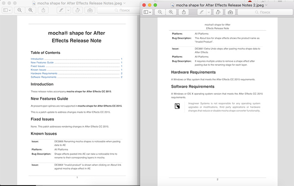Maximize the Release Notes 2.jpeg window
Image resolution: width=294 pixels, height=186 pixels.
(155, 5)
